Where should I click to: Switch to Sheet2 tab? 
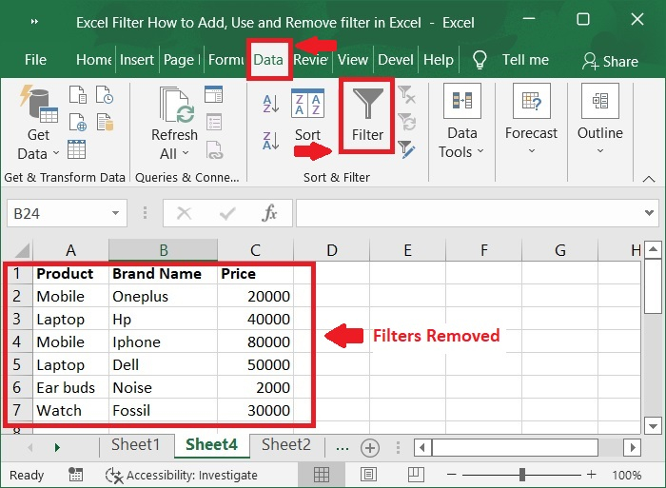pos(286,444)
